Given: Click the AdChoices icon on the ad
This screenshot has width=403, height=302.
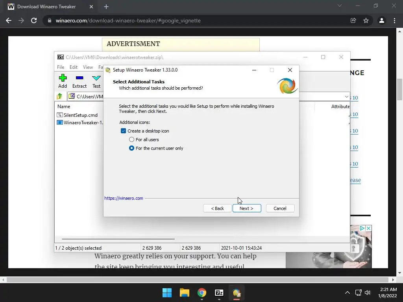Looking at the screenshot, I should (x=362, y=228).
